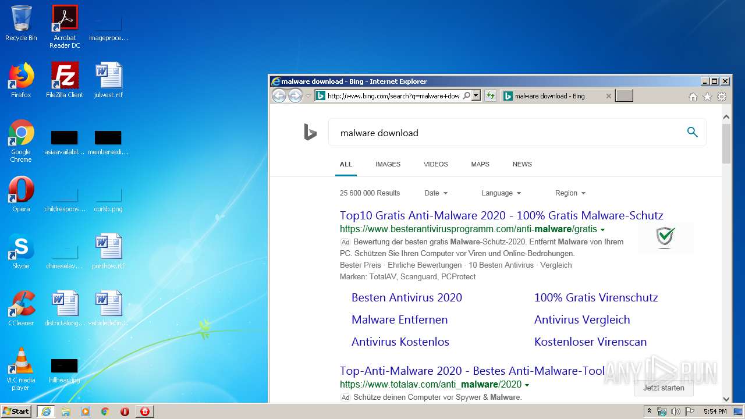745x419 pixels.
Task: Expand the Region filter dropdown
Action: point(570,193)
